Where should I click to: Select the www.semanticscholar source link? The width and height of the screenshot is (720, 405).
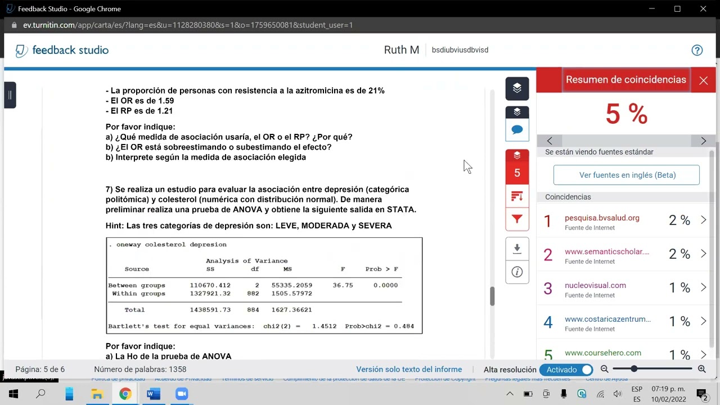click(607, 251)
